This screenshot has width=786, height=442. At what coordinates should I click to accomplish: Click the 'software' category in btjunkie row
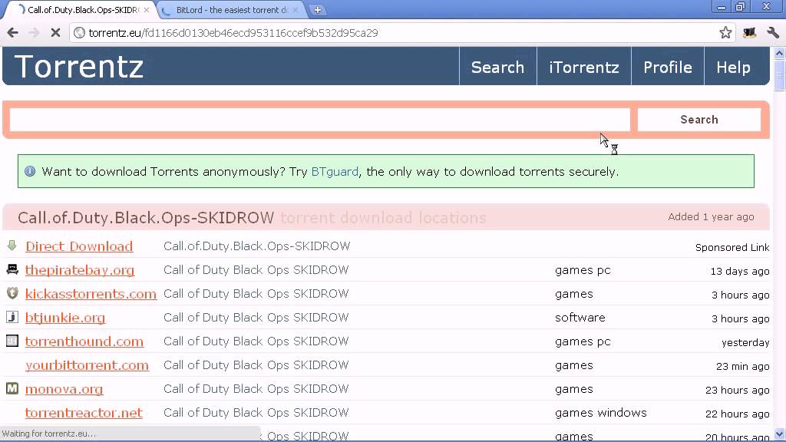click(580, 318)
